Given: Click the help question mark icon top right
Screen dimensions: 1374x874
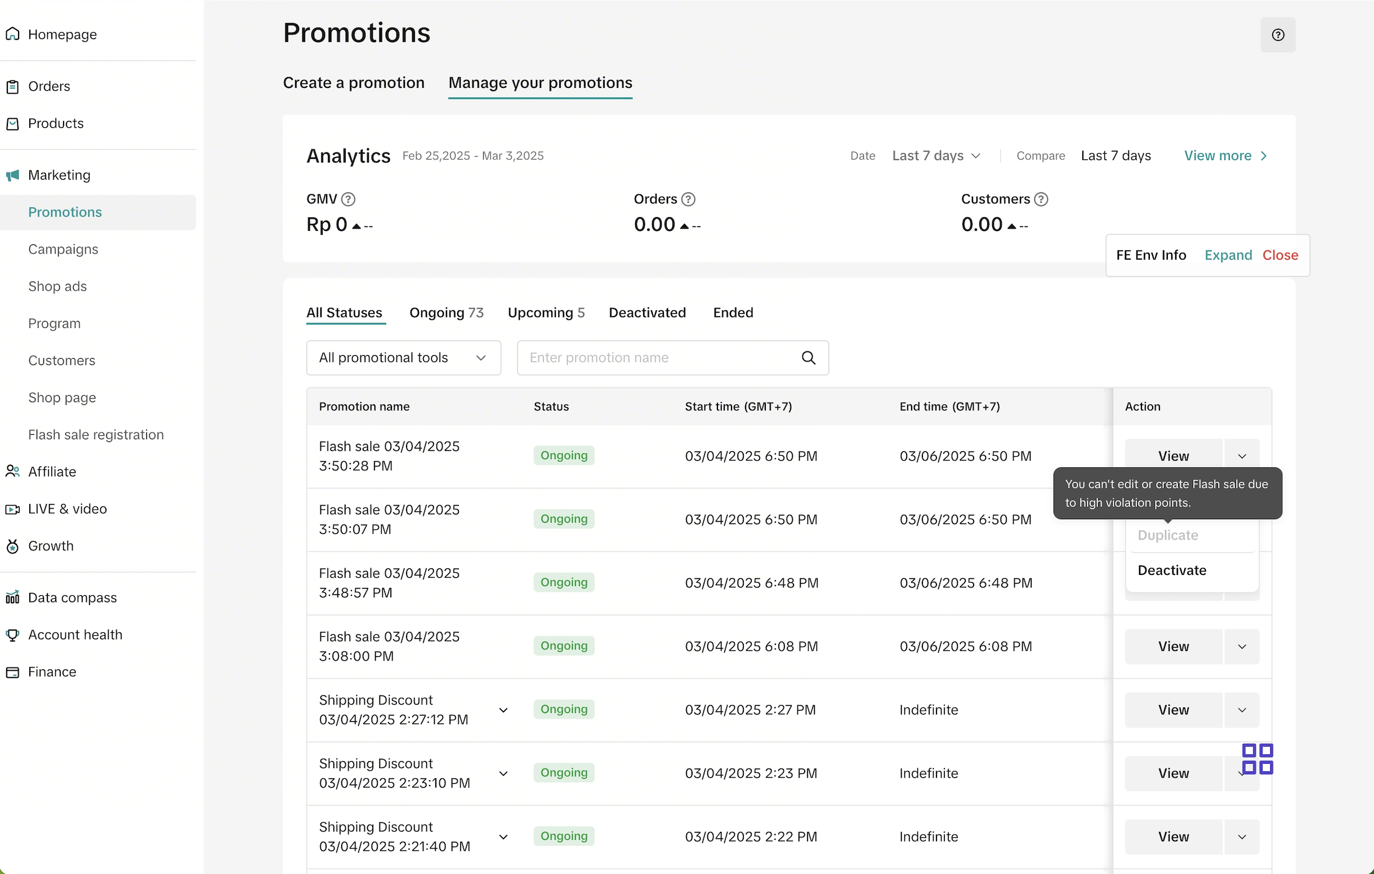Looking at the screenshot, I should (x=1278, y=35).
